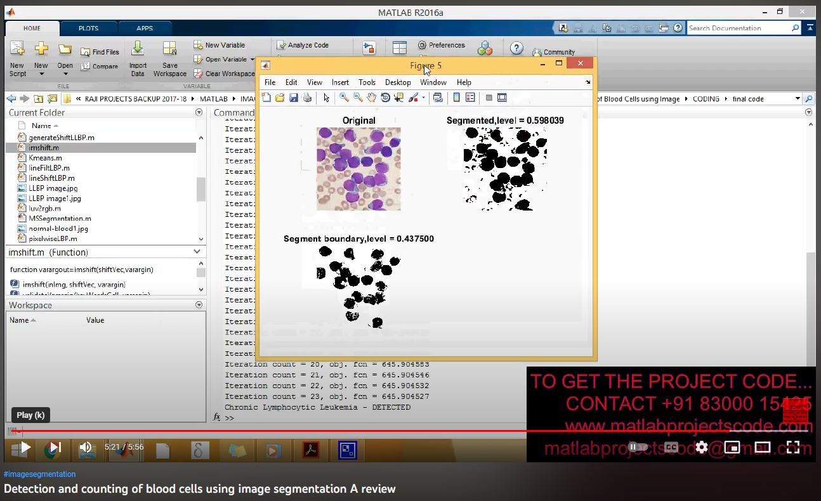This screenshot has width=821, height=501.
Task: Click the #imagesegmentation hashtag link
Action: coord(39,474)
